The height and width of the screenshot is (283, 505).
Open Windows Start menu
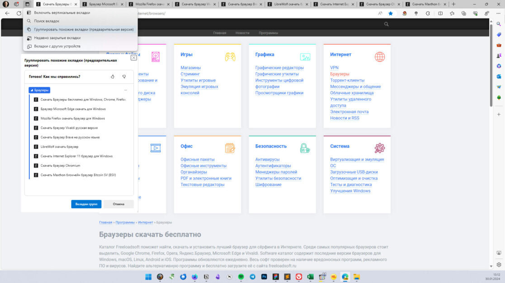pyautogui.click(x=148, y=277)
